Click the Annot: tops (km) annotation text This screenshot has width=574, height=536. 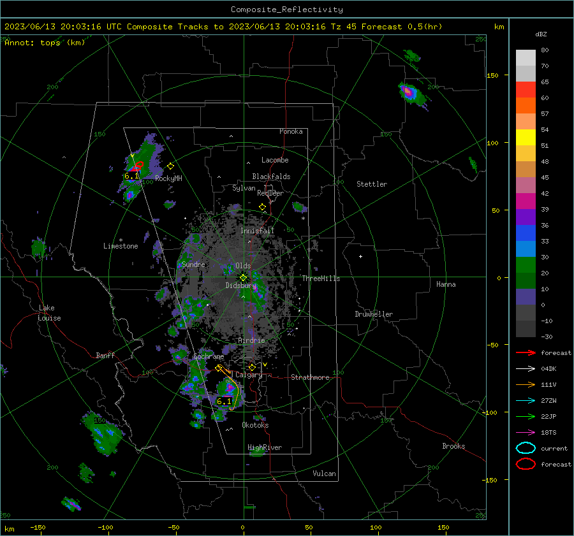click(x=45, y=43)
